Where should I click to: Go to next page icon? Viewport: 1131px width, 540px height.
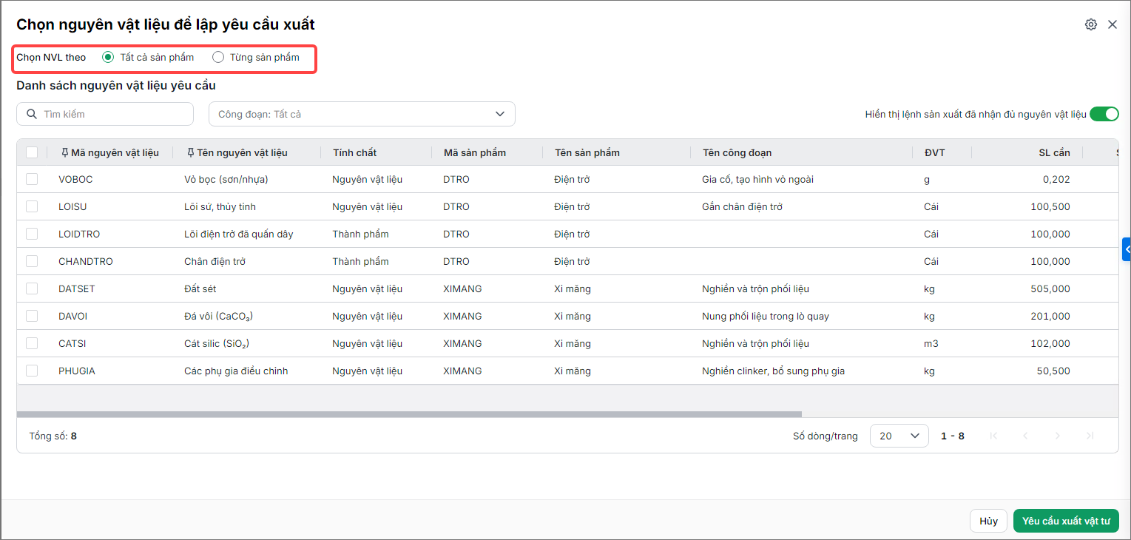point(1058,436)
